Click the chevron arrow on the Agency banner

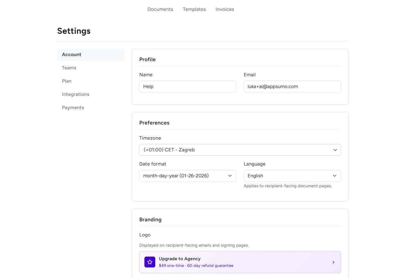pos(333,262)
